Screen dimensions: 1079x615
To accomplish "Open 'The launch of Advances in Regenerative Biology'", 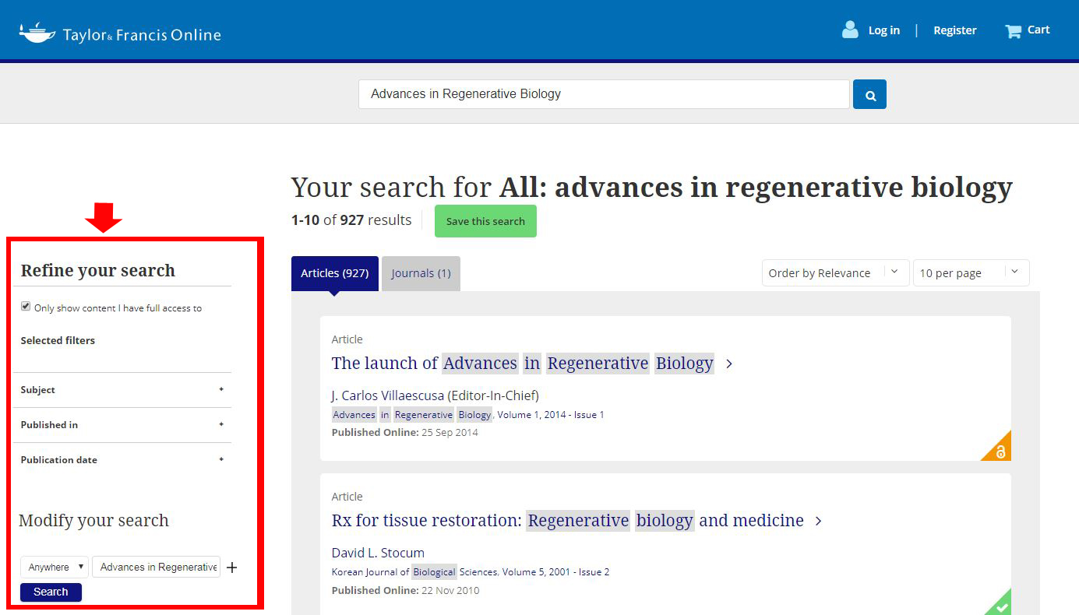I will 522,364.
